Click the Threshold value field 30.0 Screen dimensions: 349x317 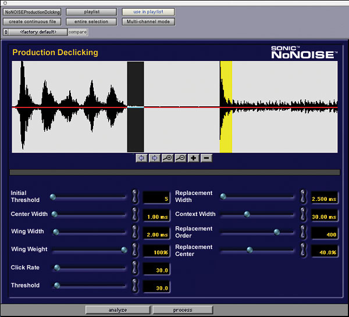coord(156,287)
